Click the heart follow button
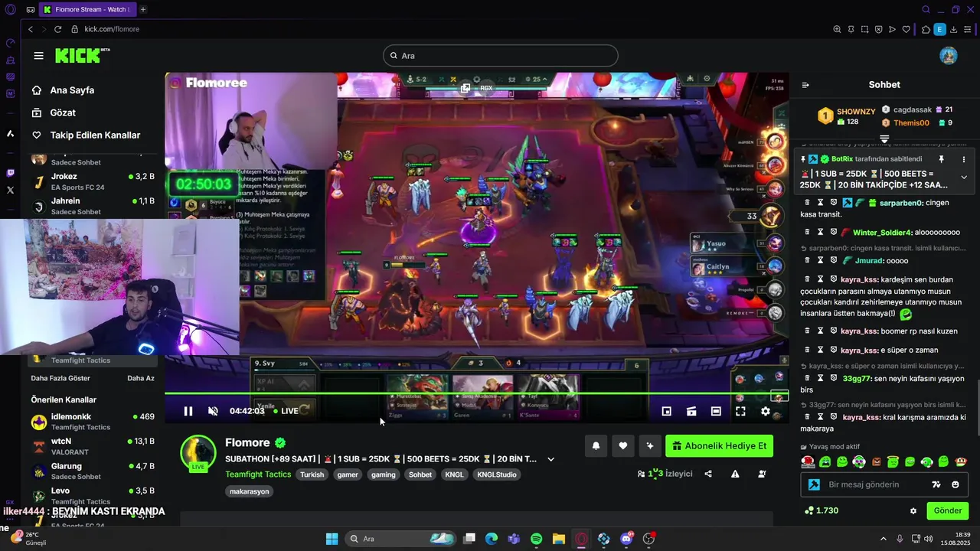 point(623,445)
